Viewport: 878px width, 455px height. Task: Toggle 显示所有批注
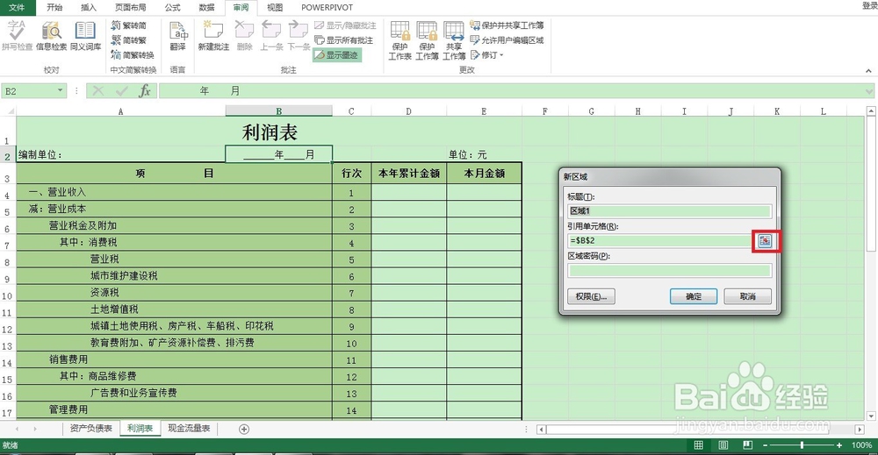click(343, 40)
